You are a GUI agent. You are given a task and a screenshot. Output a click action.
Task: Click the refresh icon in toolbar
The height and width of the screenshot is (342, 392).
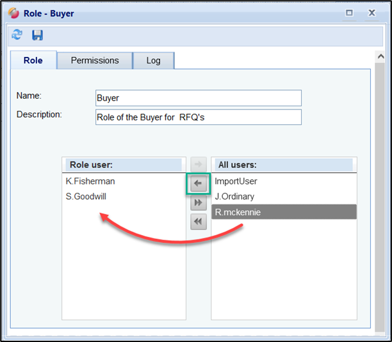tap(17, 35)
